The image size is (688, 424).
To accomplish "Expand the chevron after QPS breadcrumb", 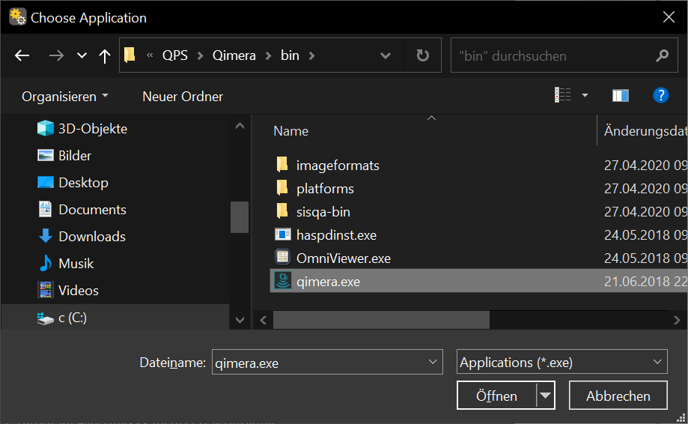I will 200,55.
